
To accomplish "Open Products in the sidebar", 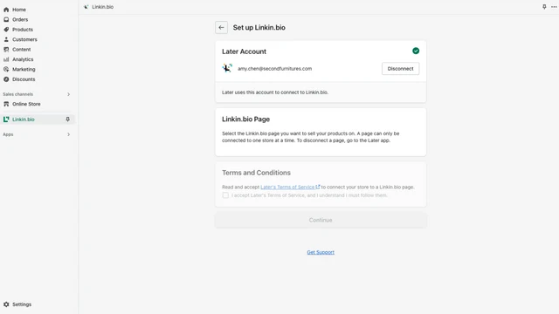I will pos(23,30).
